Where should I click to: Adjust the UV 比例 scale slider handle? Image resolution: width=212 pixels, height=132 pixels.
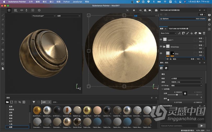pos(177,95)
